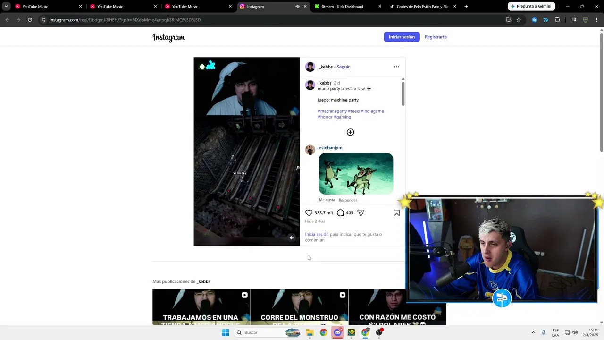Mute the Instagram tab audio
604x340 pixels.
click(297, 7)
